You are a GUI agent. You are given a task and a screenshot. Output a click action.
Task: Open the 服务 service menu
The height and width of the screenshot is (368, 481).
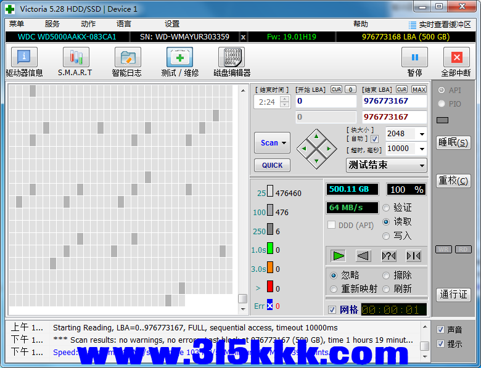click(52, 24)
